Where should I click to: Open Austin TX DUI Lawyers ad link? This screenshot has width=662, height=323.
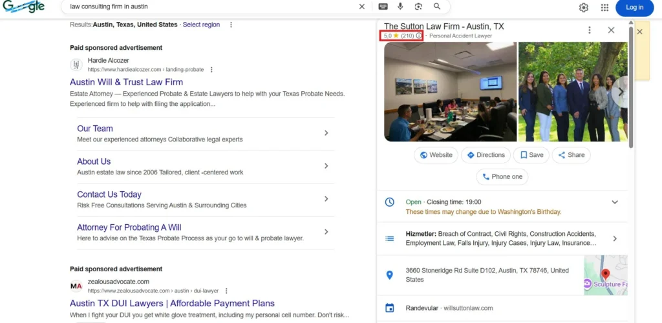click(x=172, y=303)
